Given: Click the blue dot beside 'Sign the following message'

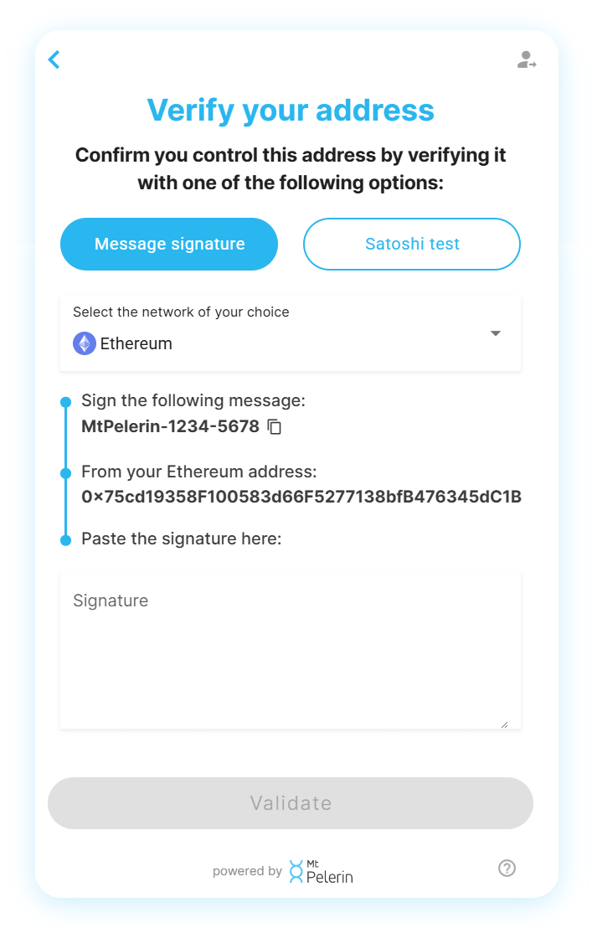Looking at the screenshot, I should pos(65,400).
